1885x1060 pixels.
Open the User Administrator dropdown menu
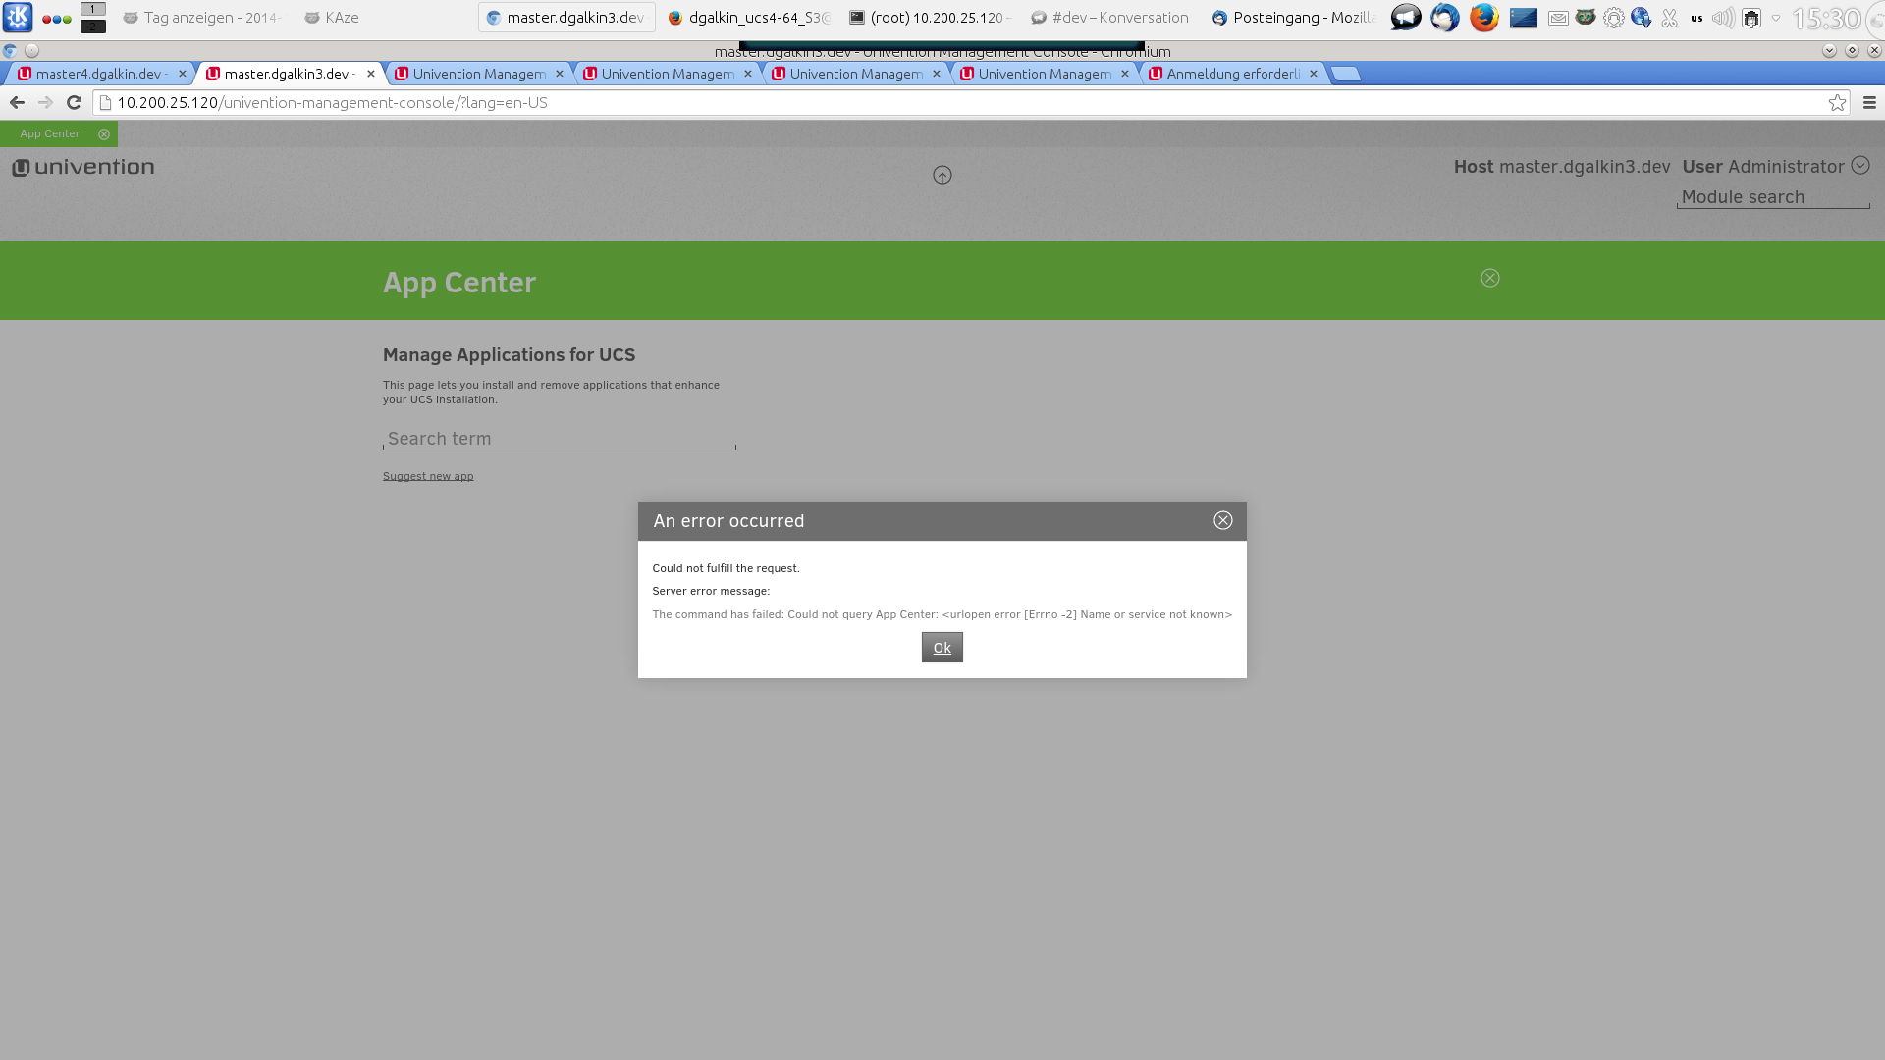[1859, 166]
